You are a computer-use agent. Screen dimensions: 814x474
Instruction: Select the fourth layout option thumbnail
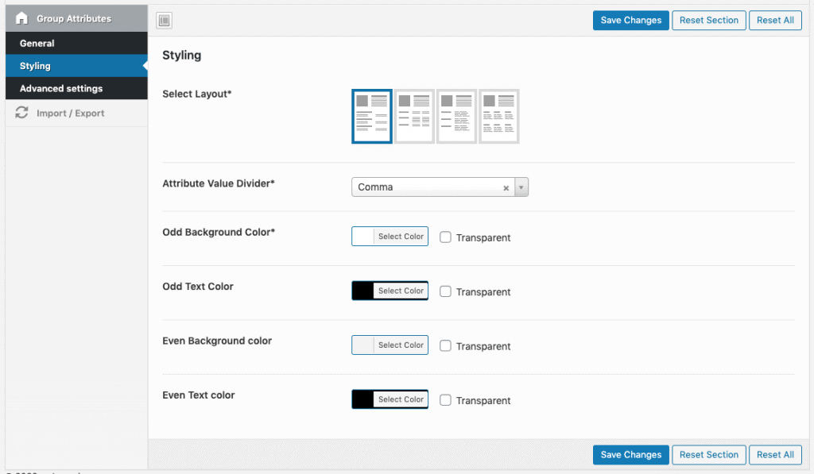point(498,116)
